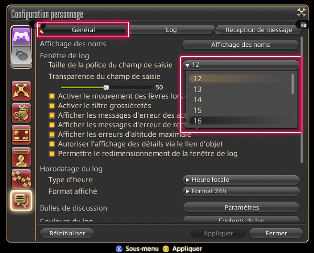Select the chat bubbles log settings icon
This screenshot has width=314, height=253.
(x=21, y=201)
